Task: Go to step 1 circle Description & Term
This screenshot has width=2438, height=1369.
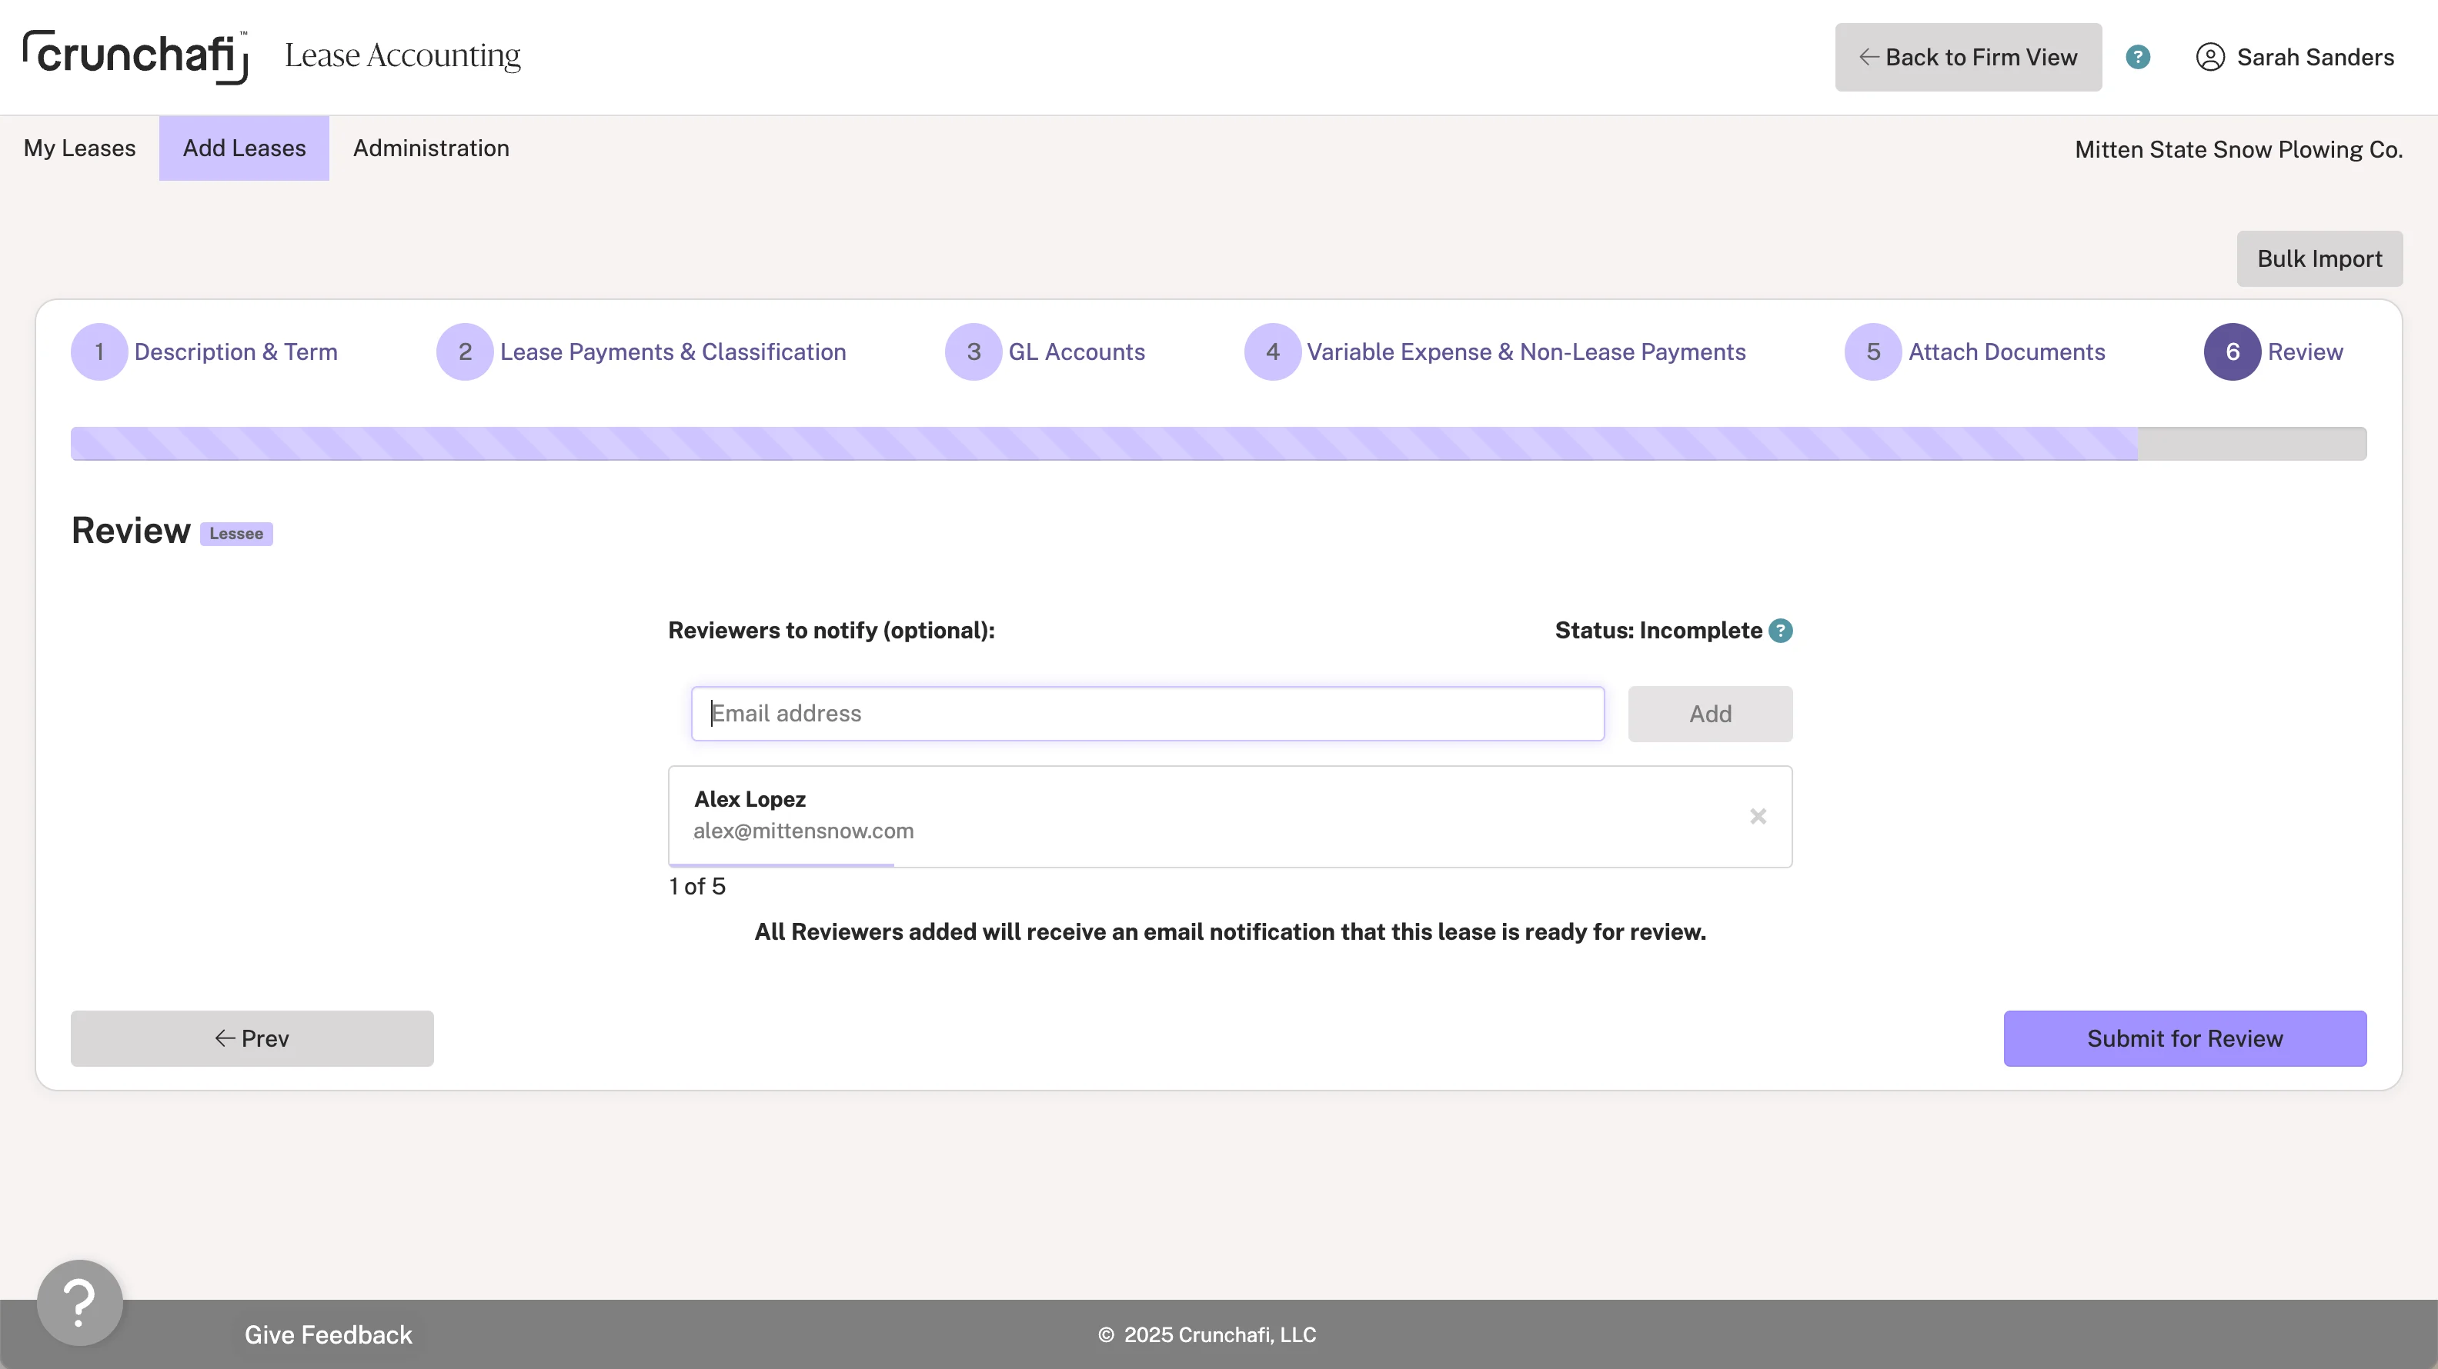Action: [x=99, y=352]
